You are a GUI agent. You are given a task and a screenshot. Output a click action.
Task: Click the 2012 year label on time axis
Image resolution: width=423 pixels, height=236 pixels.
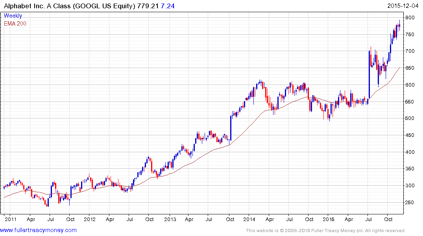(x=90, y=219)
